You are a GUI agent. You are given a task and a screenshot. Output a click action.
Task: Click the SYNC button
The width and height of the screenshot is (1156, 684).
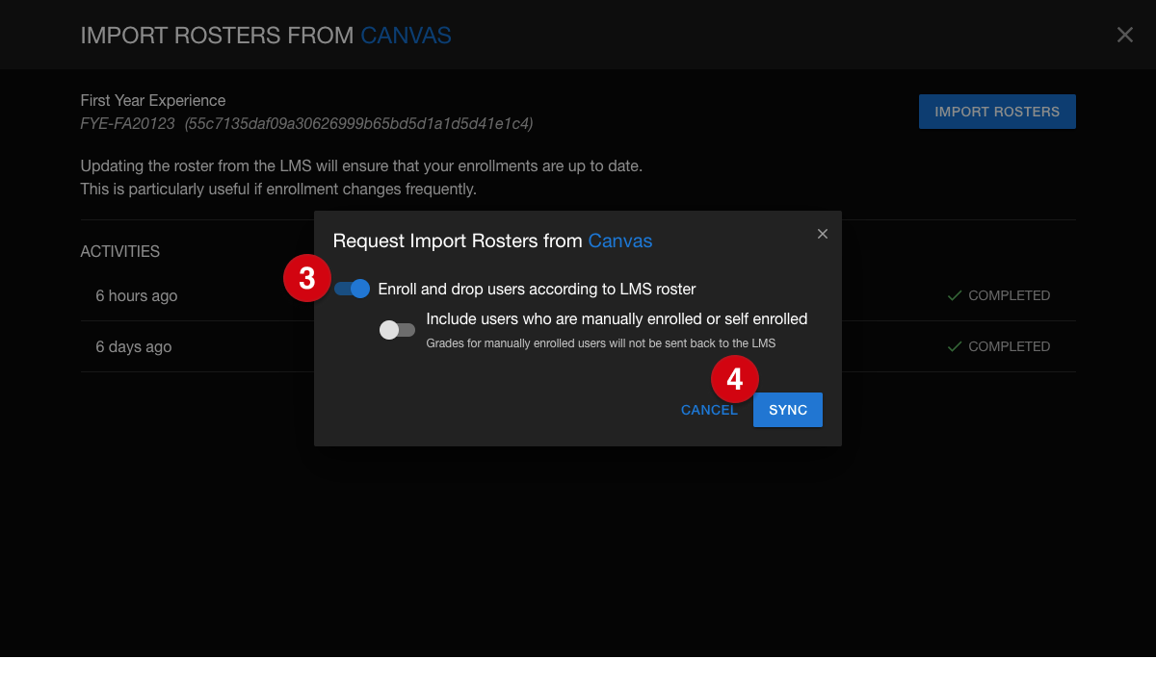tap(788, 410)
